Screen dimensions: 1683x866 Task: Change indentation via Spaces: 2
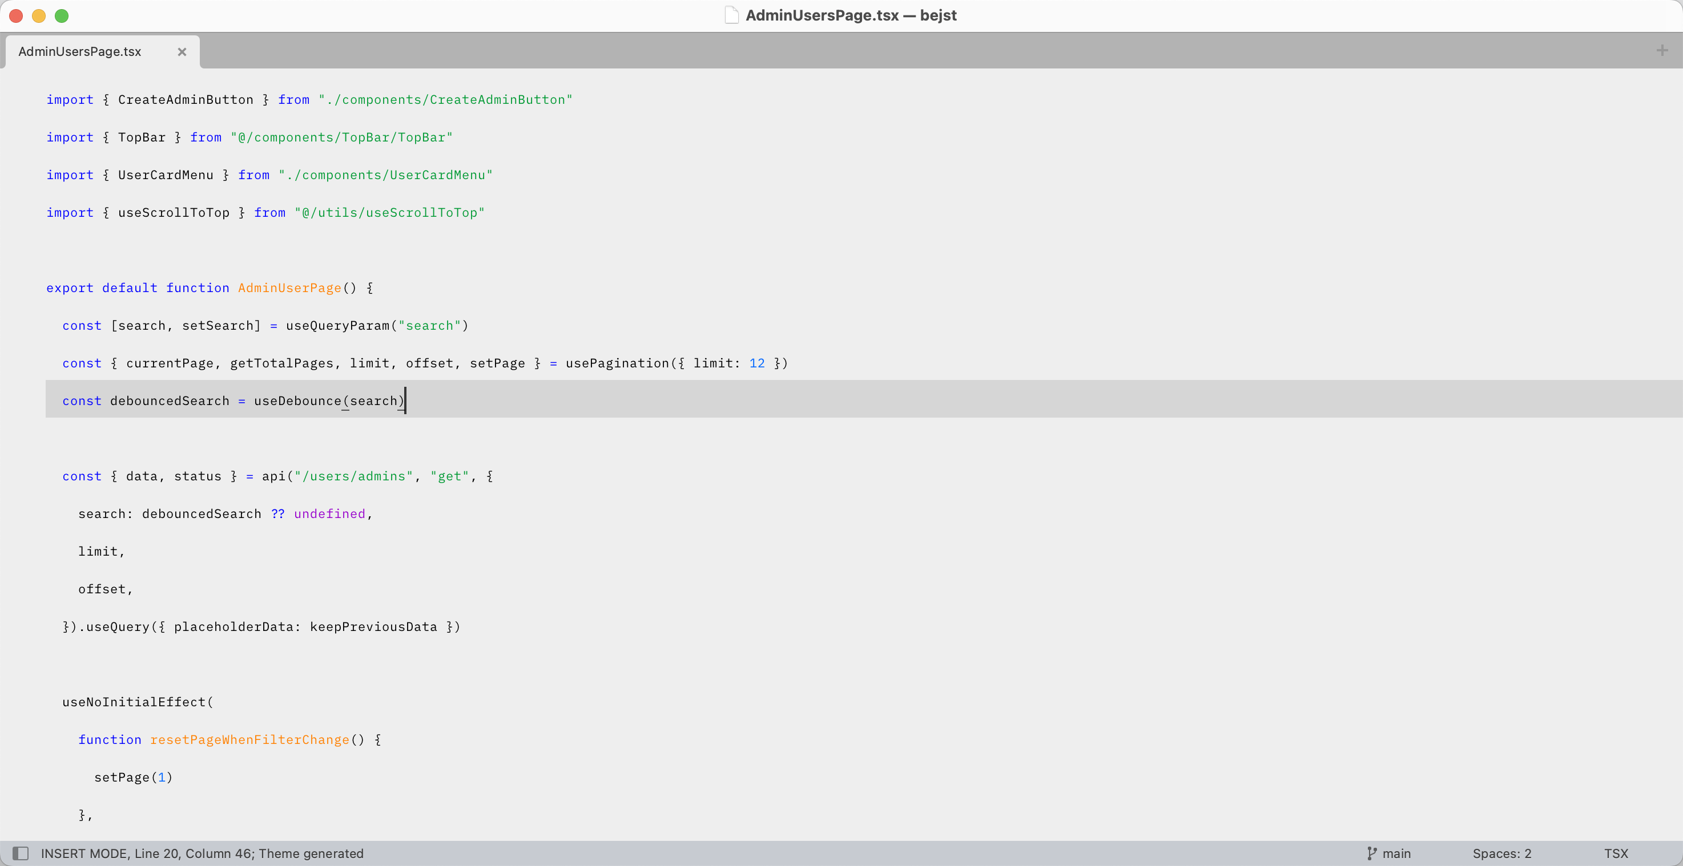tap(1501, 853)
